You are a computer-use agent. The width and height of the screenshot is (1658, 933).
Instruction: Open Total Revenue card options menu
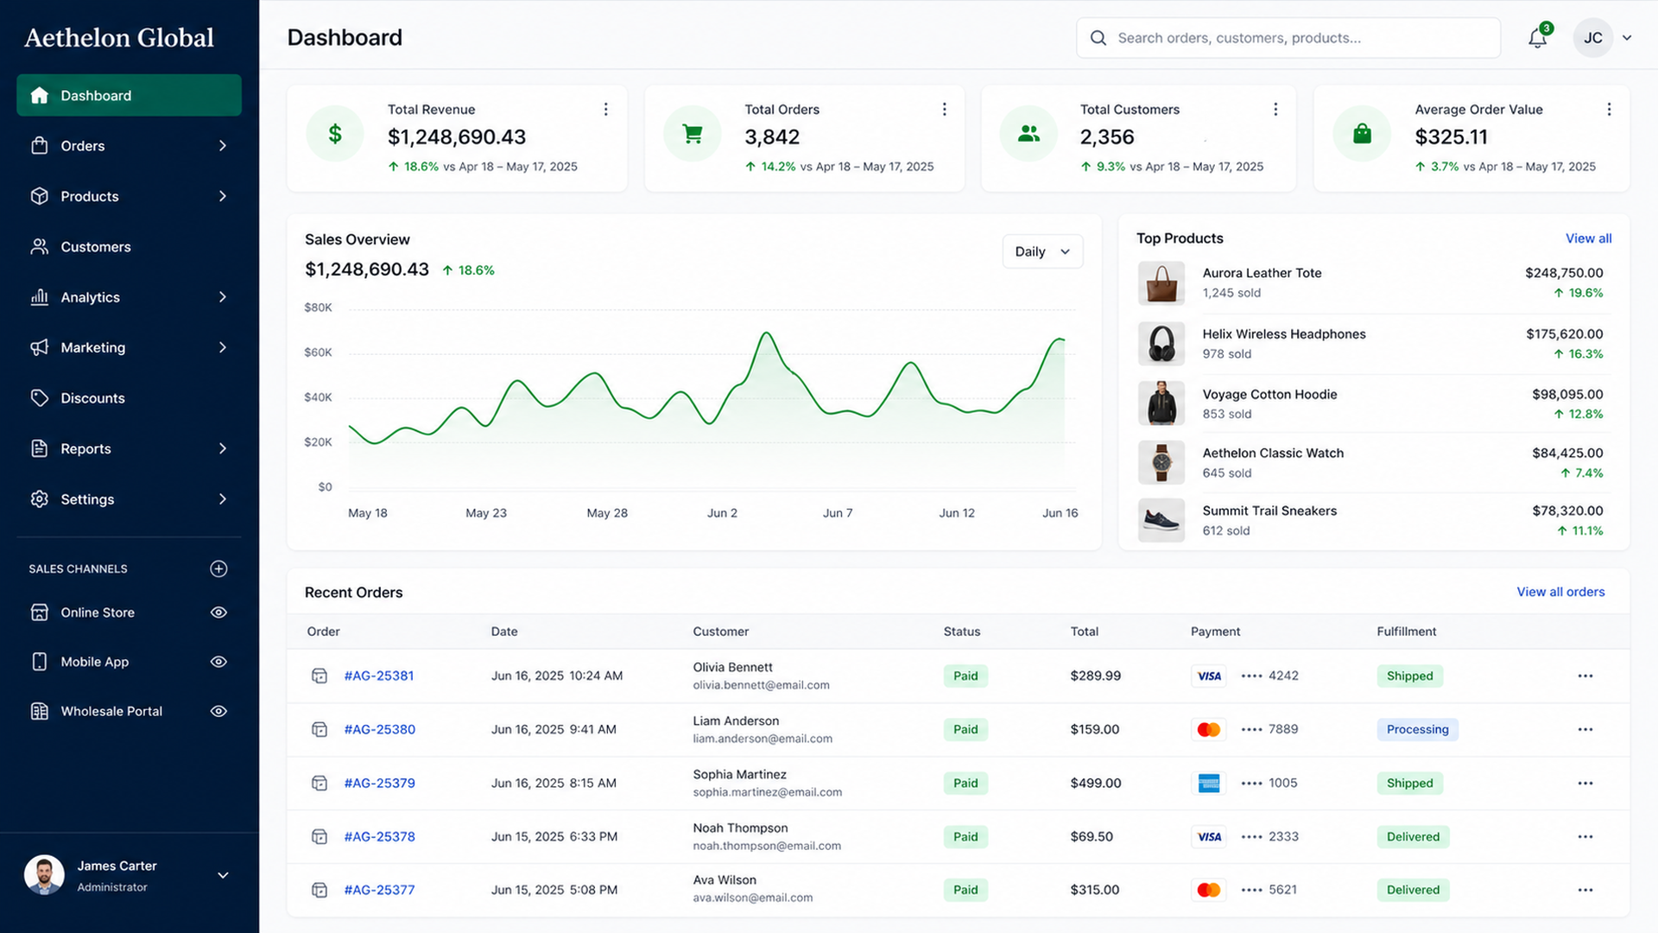point(605,109)
